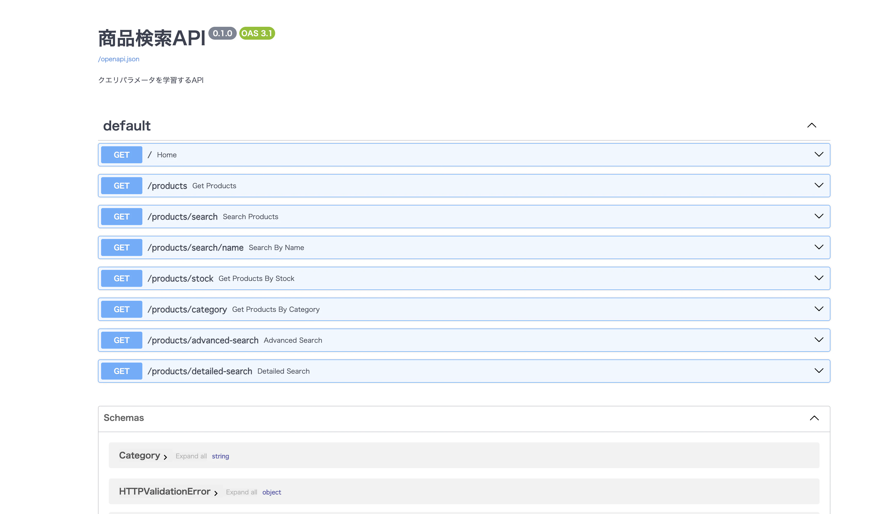
Task: Collapse the default section chevron
Action: point(812,125)
